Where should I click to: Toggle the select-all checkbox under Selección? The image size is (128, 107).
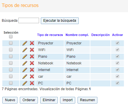(x=11, y=37)
